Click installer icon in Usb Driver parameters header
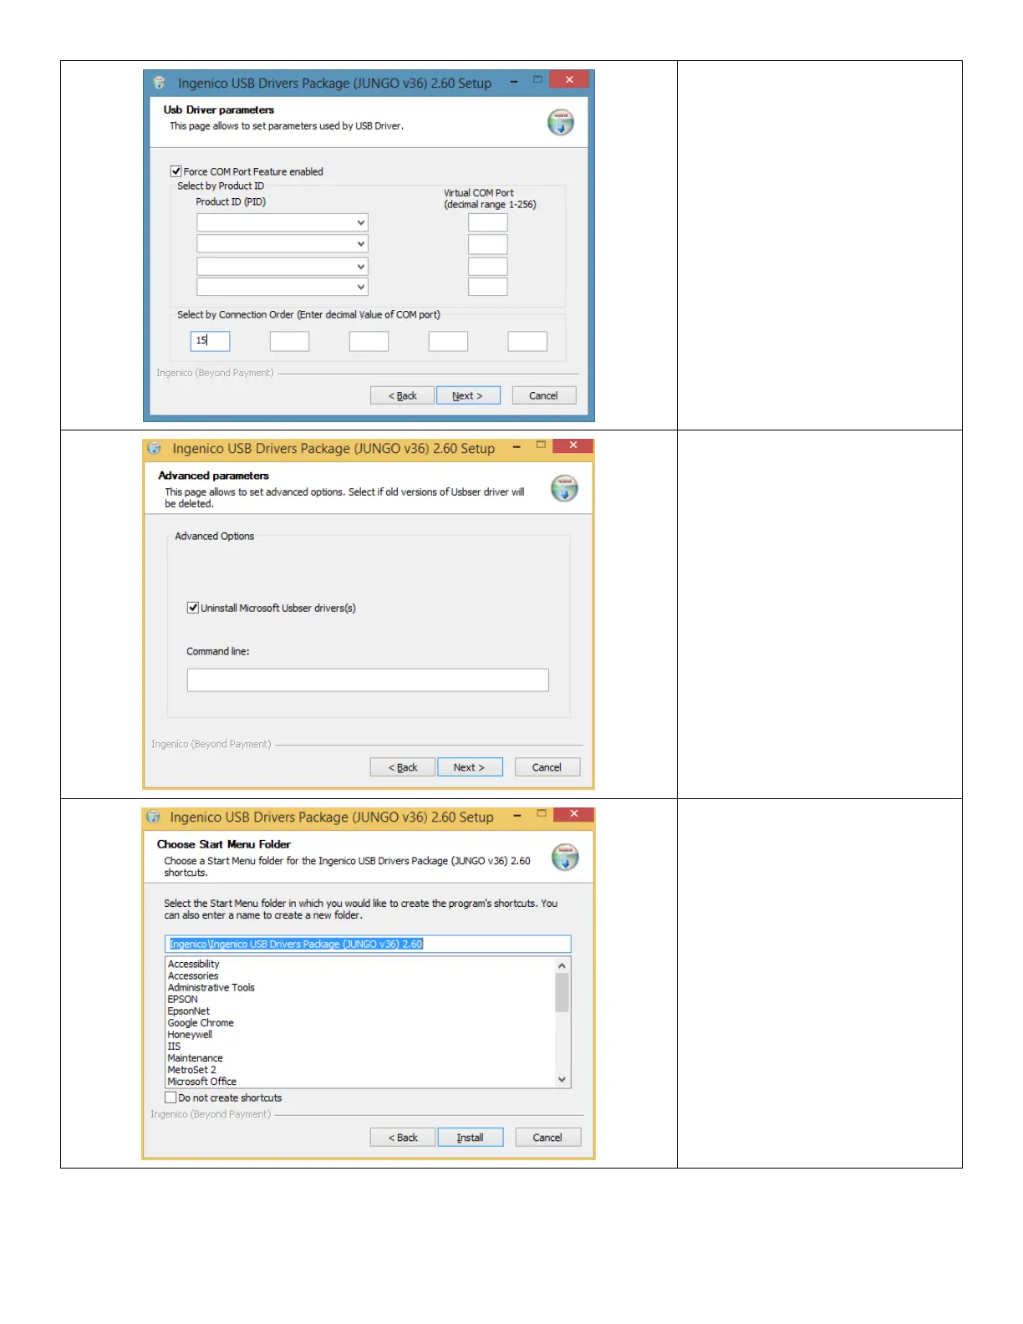 (561, 122)
